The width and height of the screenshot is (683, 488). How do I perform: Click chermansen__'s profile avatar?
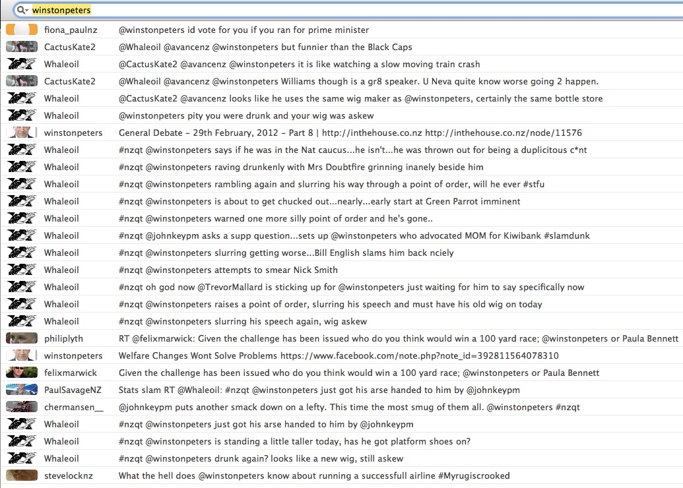[x=22, y=407]
